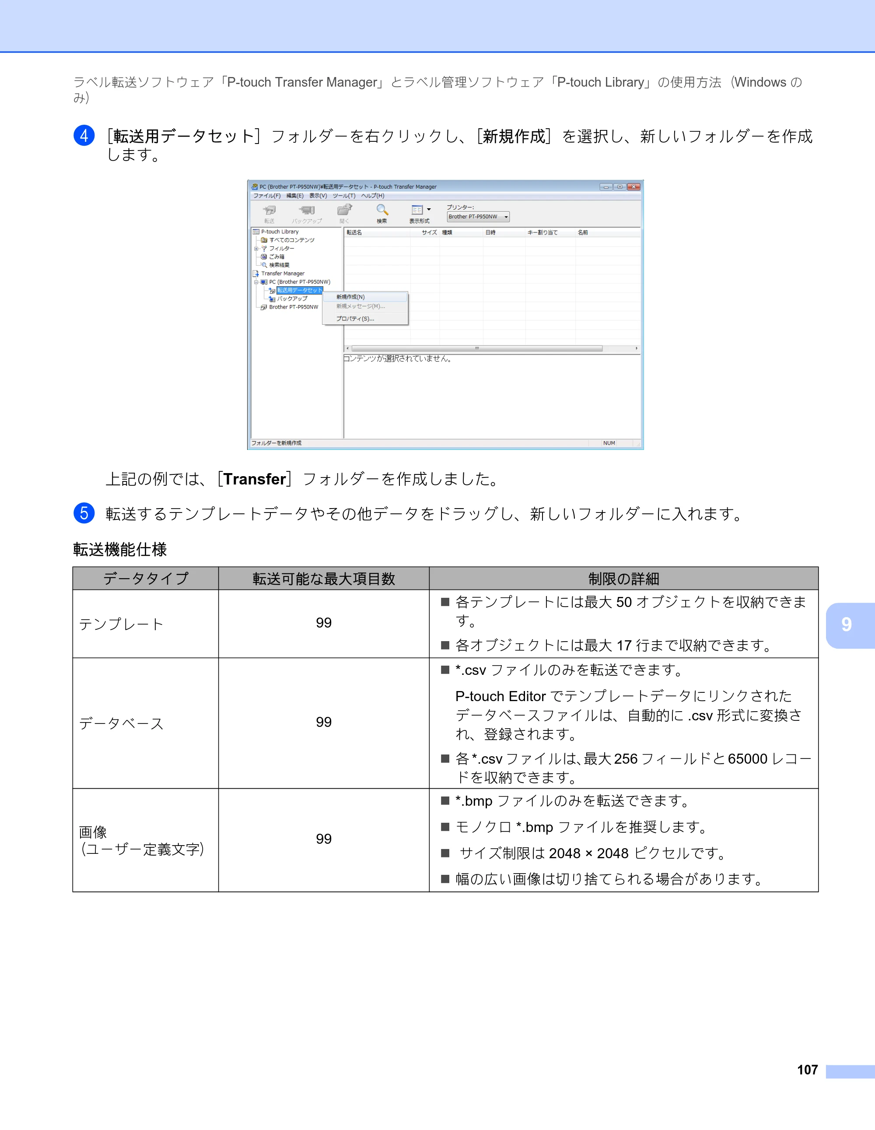This screenshot has width=875, height=1130.
Task: Sort by the キー割り当て column header
Action: (550, 232)
